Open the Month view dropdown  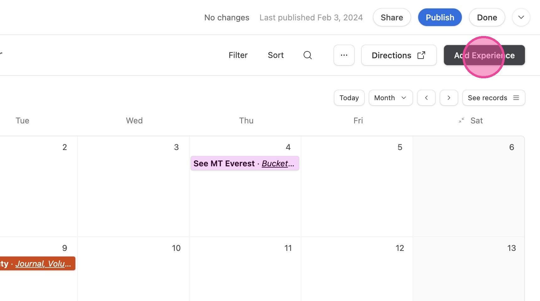[x=391, y=98]
